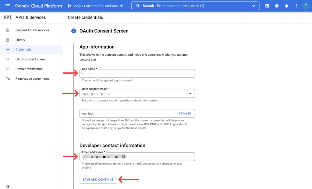
Task: Select Credentials in the sidebar
Action: tap(24, 50)
